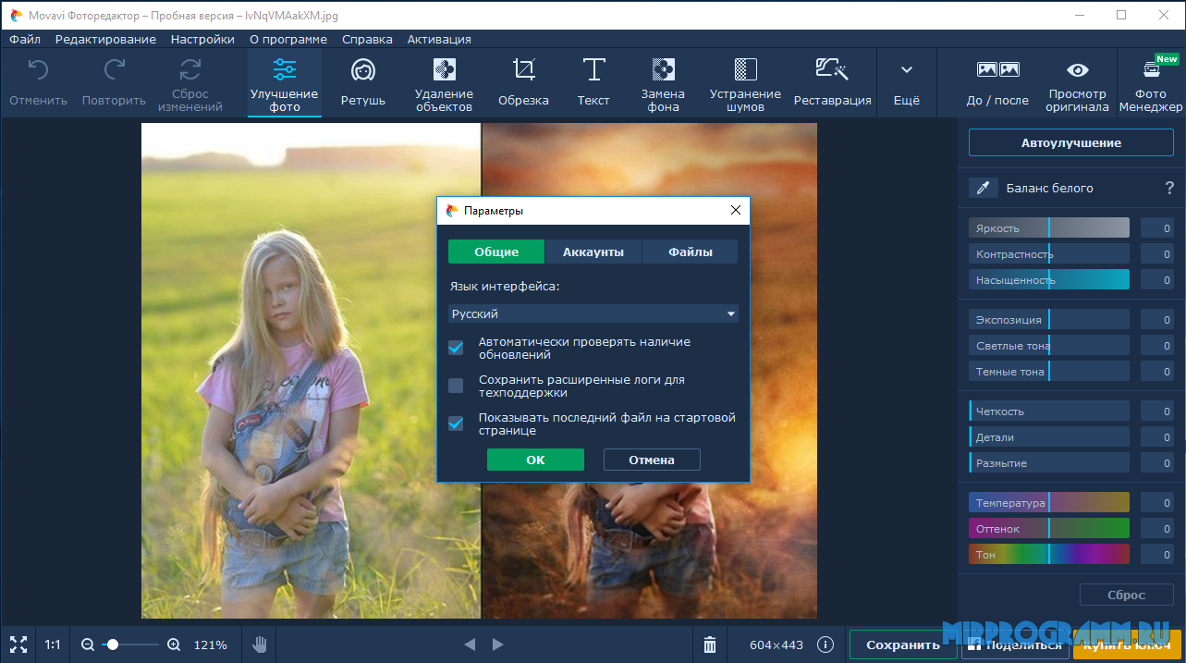The height and width of the screenshot is (663, 1186).
Task: Open the Настройки menu
Action: click(202, 39)
